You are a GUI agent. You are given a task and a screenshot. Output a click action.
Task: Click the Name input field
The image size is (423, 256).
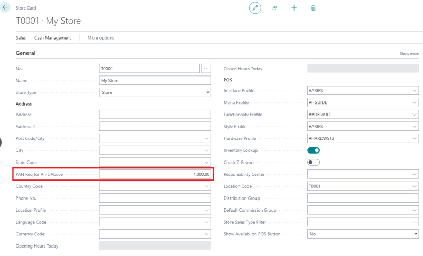pos(155,81)
